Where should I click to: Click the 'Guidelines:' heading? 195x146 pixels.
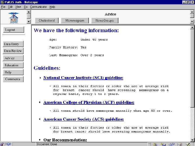(x=47, y=68)
